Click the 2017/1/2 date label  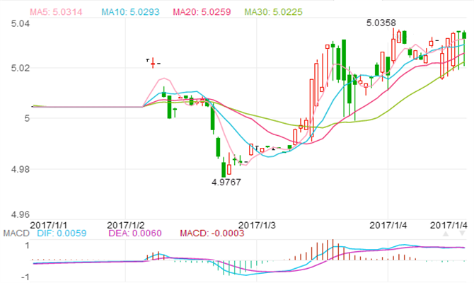click(x=126, y=225)
